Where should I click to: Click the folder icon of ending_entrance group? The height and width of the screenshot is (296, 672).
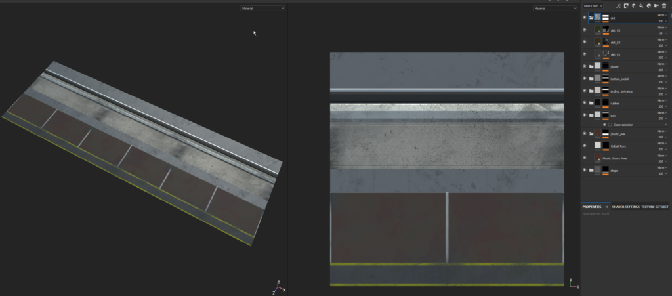pyautogui.click(x=591, y=91)
